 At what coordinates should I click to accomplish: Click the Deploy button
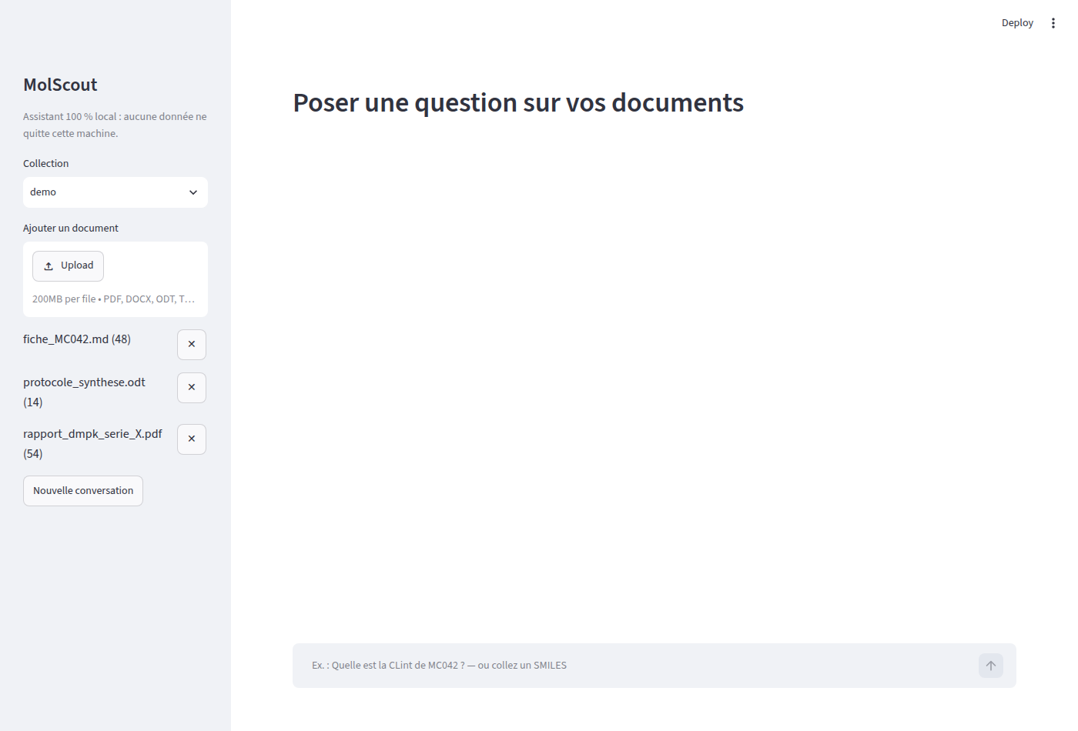pos(1017,23)
